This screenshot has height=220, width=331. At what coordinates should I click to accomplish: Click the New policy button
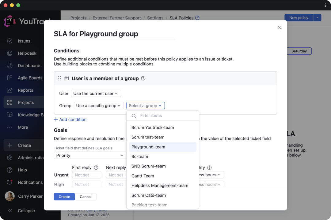pyautogui.click(x=299, y=18)
